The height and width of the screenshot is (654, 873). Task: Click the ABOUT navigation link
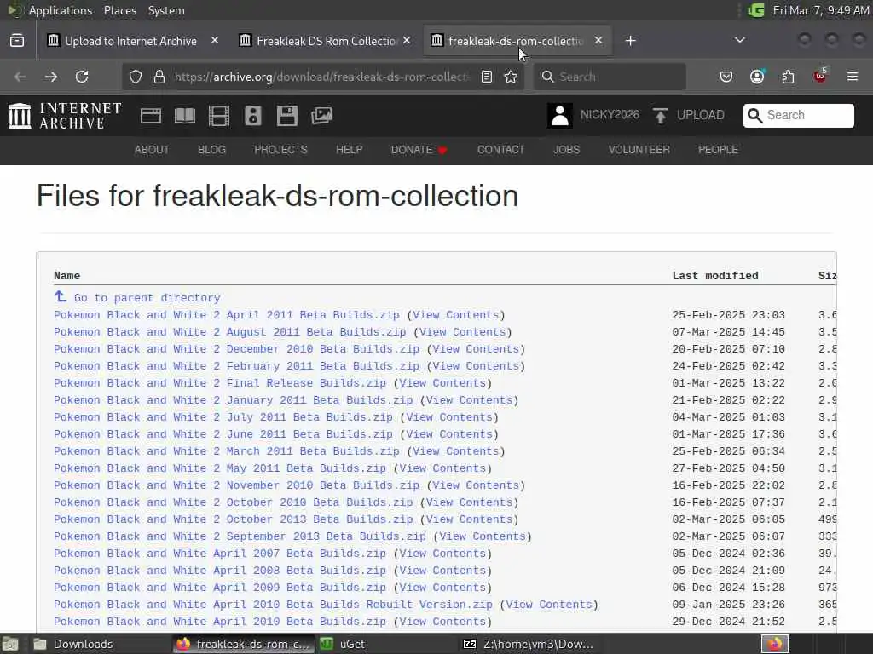click(x=152, y=150)
